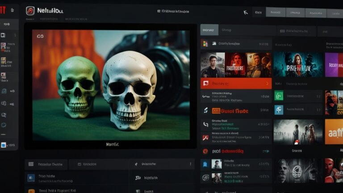Click the red swirl app icon beside NeltuHou
The height and width of the screenshot is (193, 343).
coord(30,11)
